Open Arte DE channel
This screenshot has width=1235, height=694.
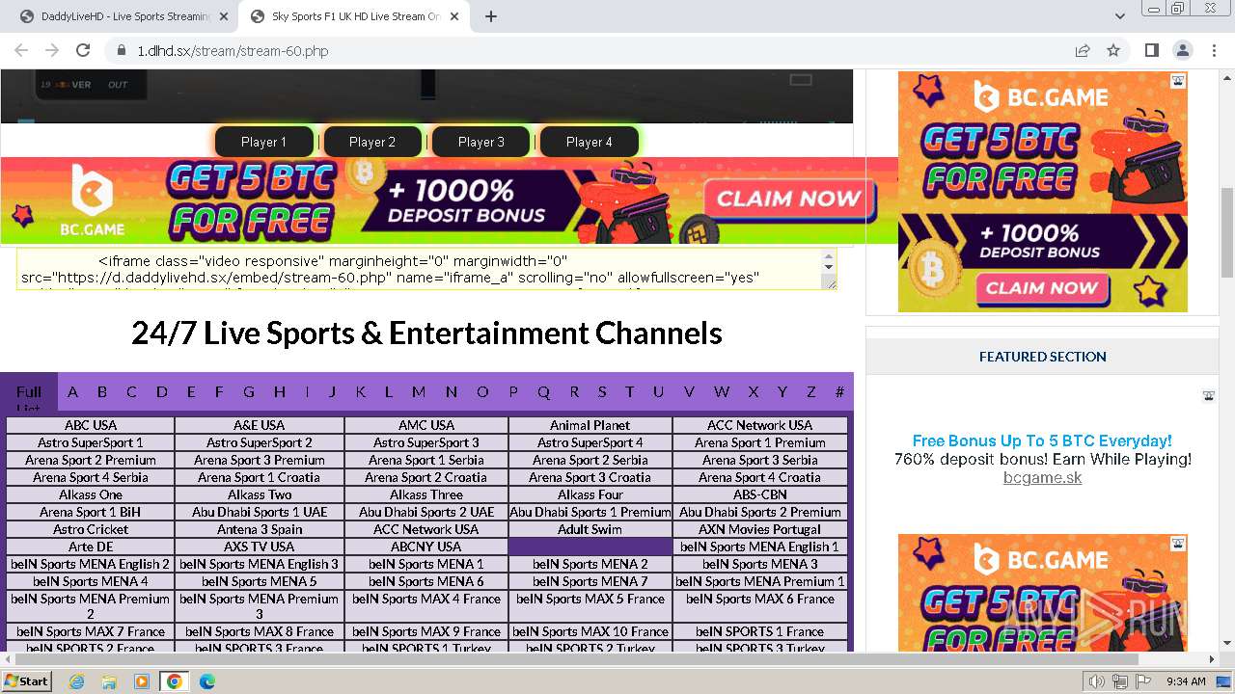point(91,547)
